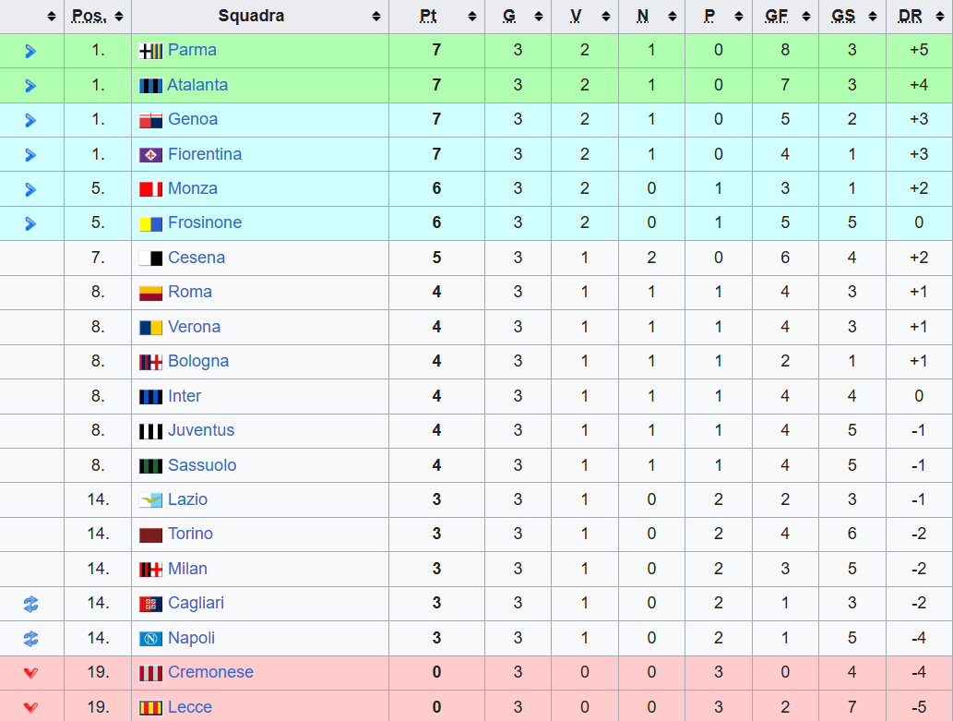
Task: Click the Atalanta striped flag icon
Action: coord(150,86)
